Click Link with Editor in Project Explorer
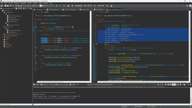The width and height of the screenshot is (192, 108). pyautogui.click(x=19, y=8)
